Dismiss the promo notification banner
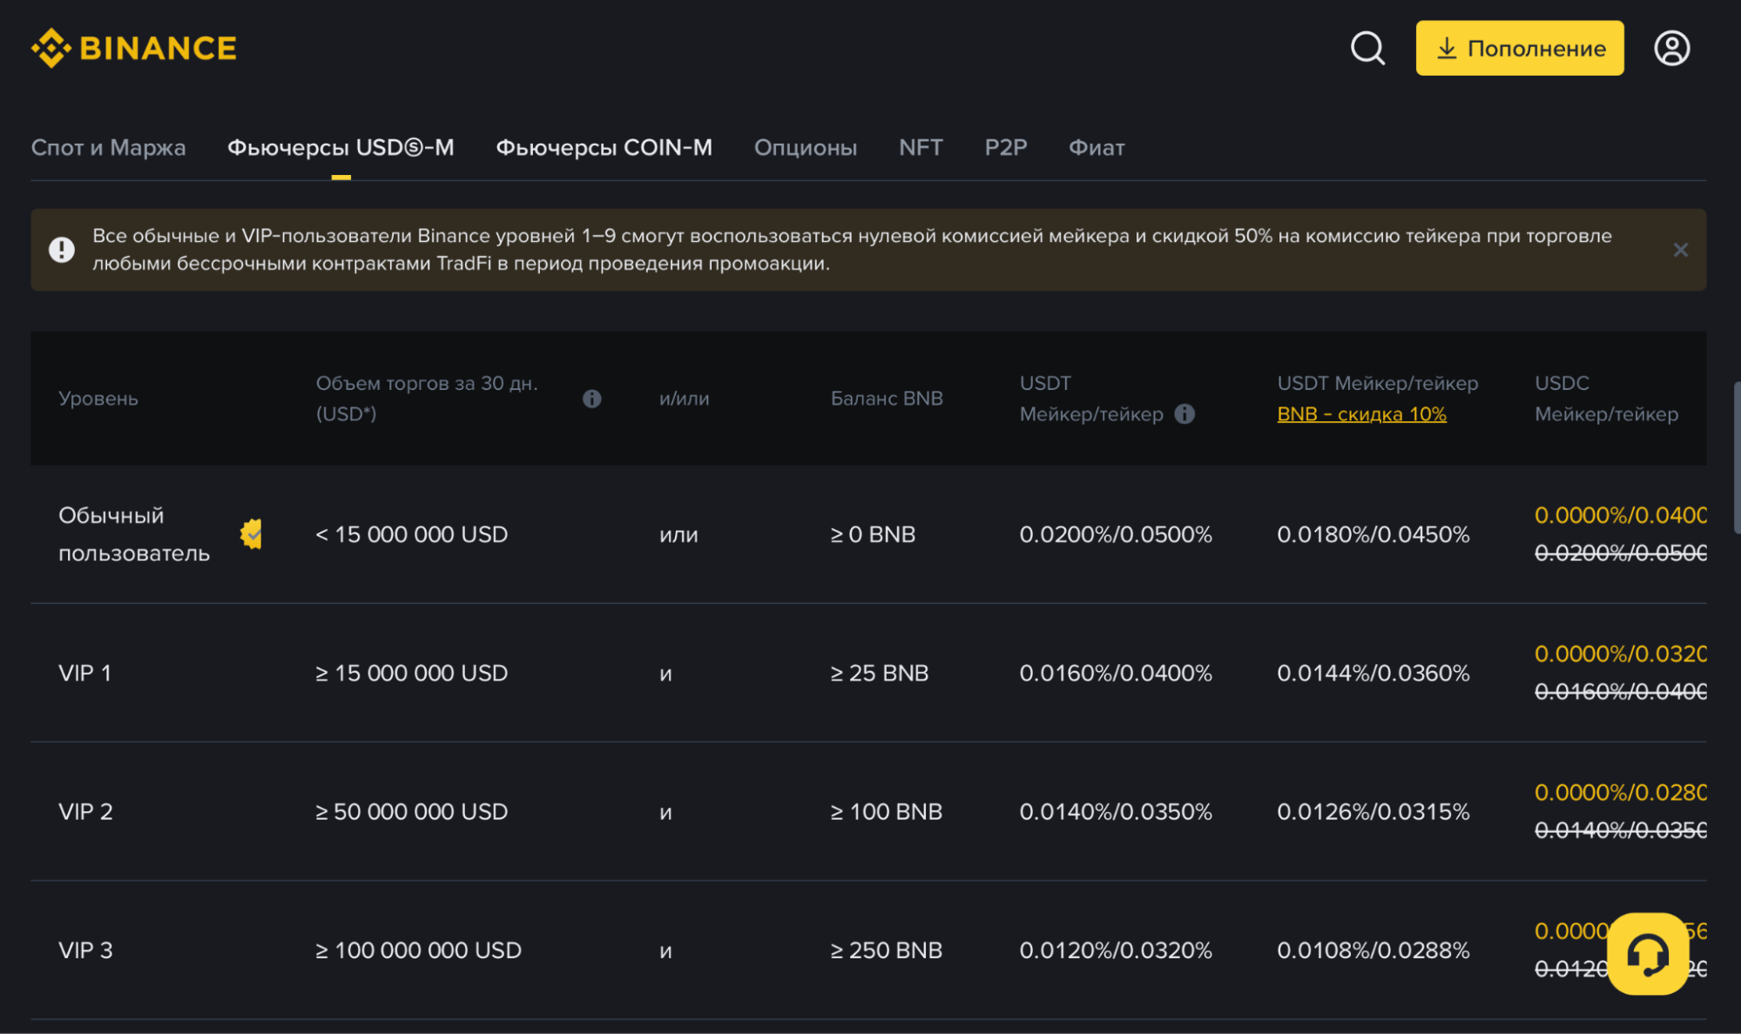 pos(1680,250)
